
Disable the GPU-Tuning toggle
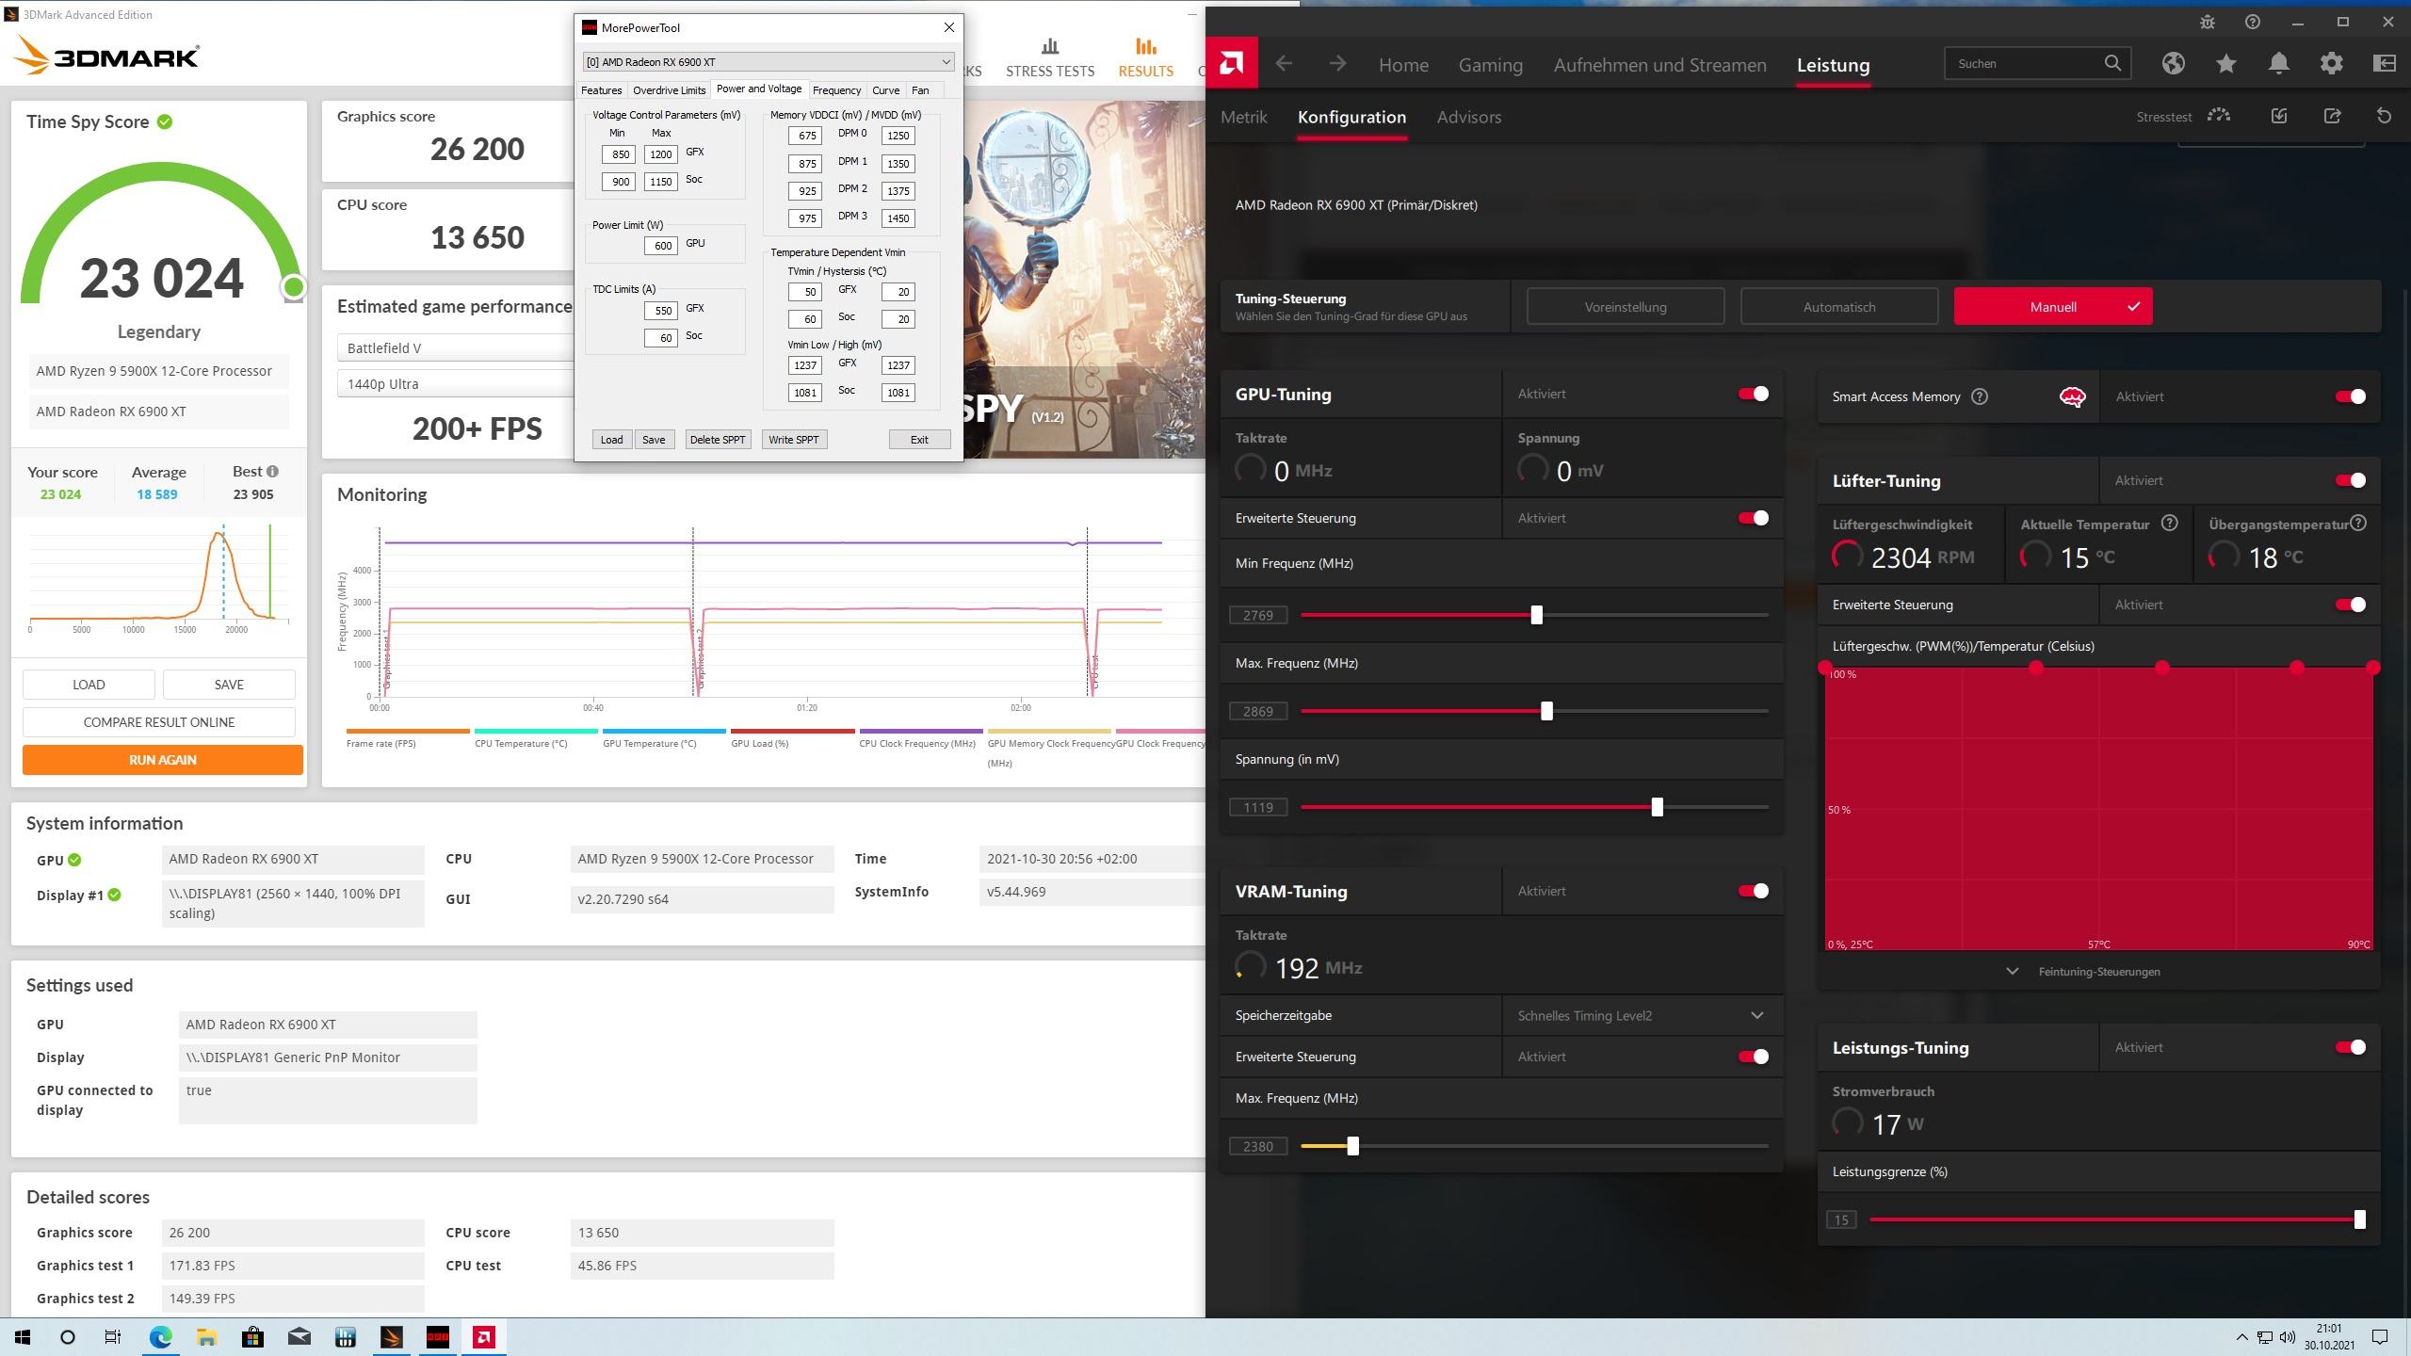pyautogui.click(x=1753, y=394)
